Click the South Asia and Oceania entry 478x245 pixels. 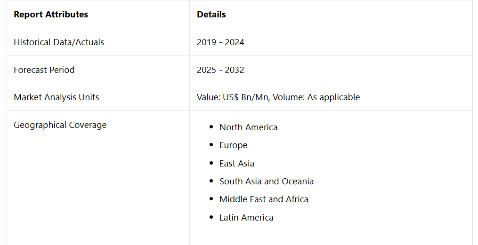pyautogui.click(x=266, y=182)
